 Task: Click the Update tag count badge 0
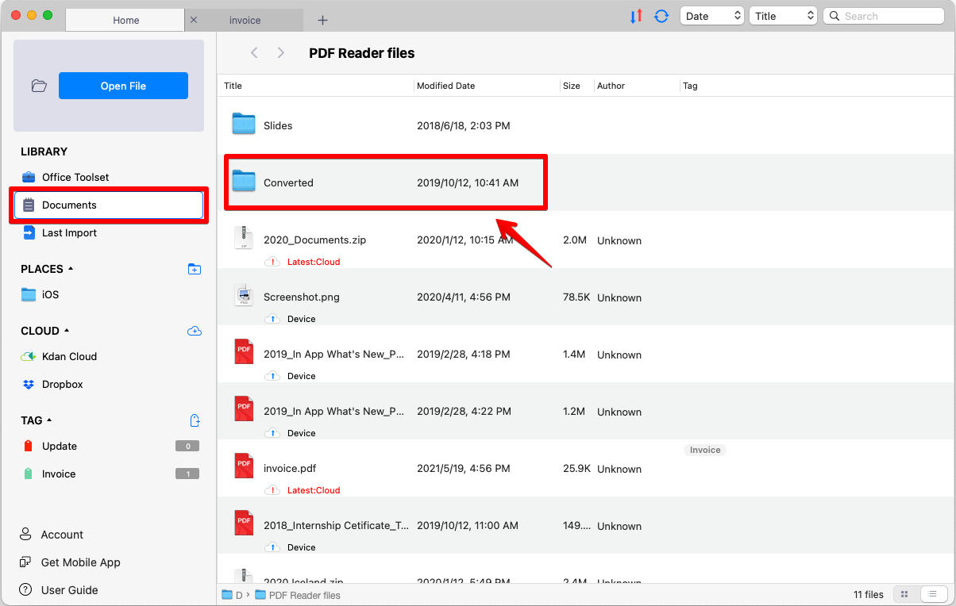(x=187, y=446)
